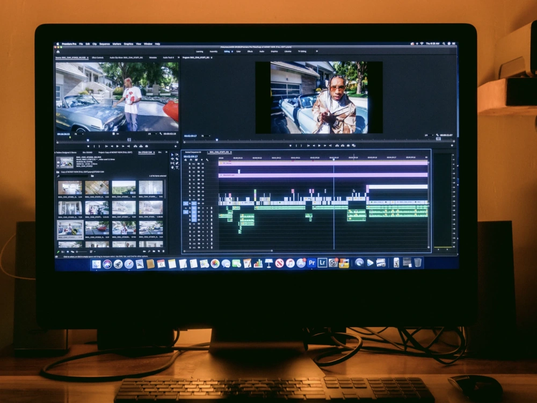Click Project panel search field
Viewport: 537px width, 403px height.
74,176
